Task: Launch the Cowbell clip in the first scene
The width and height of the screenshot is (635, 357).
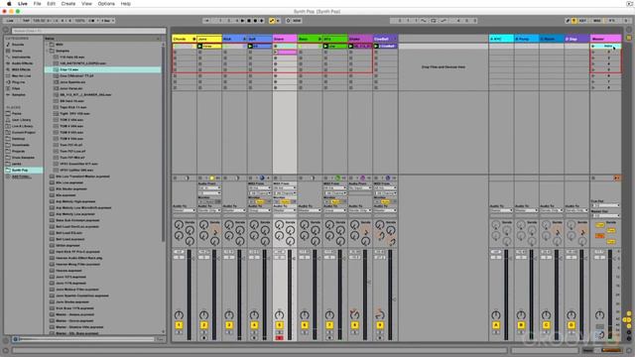Action: [376, 47]
